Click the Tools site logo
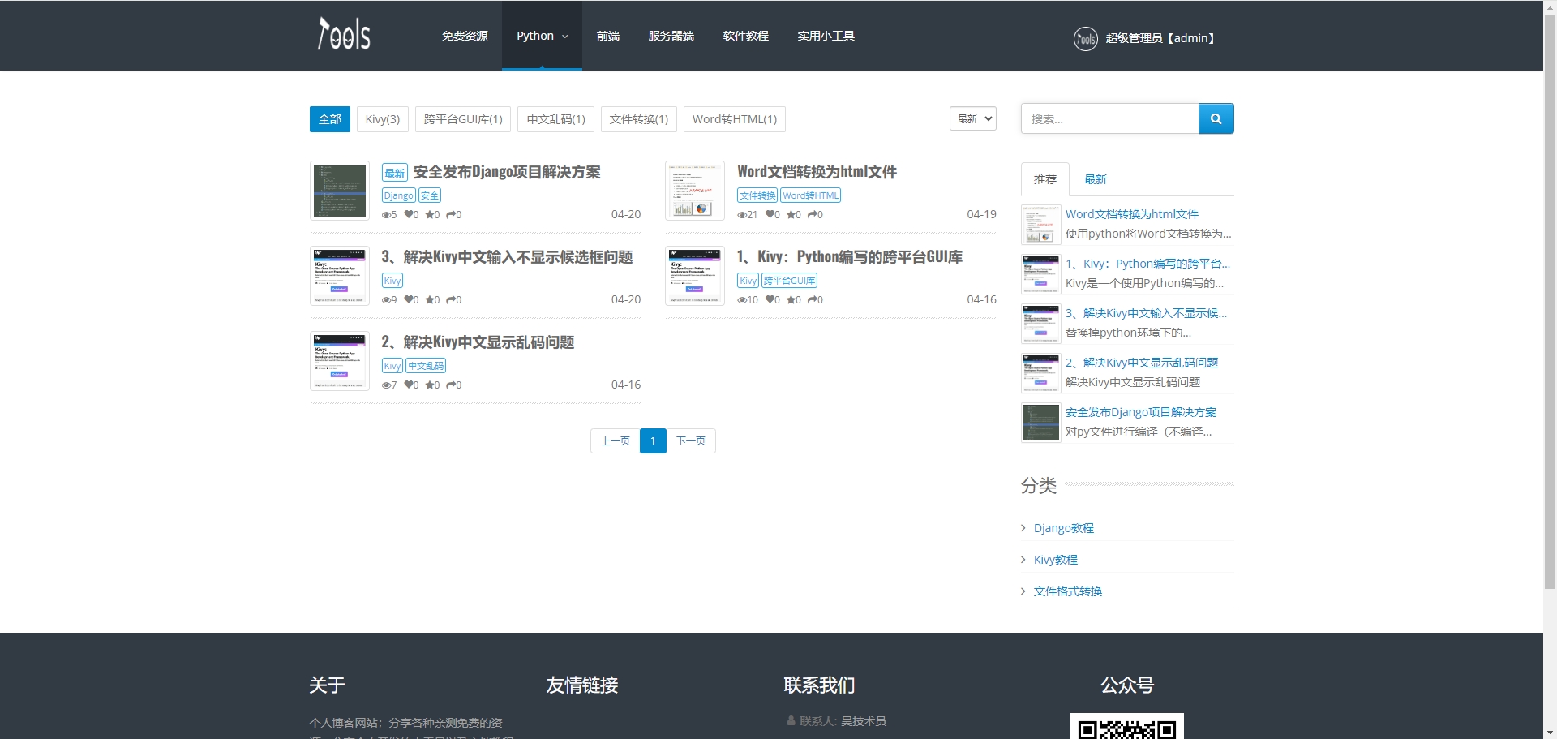Viewport: 1557px width, 739px height. coord(344,34)
